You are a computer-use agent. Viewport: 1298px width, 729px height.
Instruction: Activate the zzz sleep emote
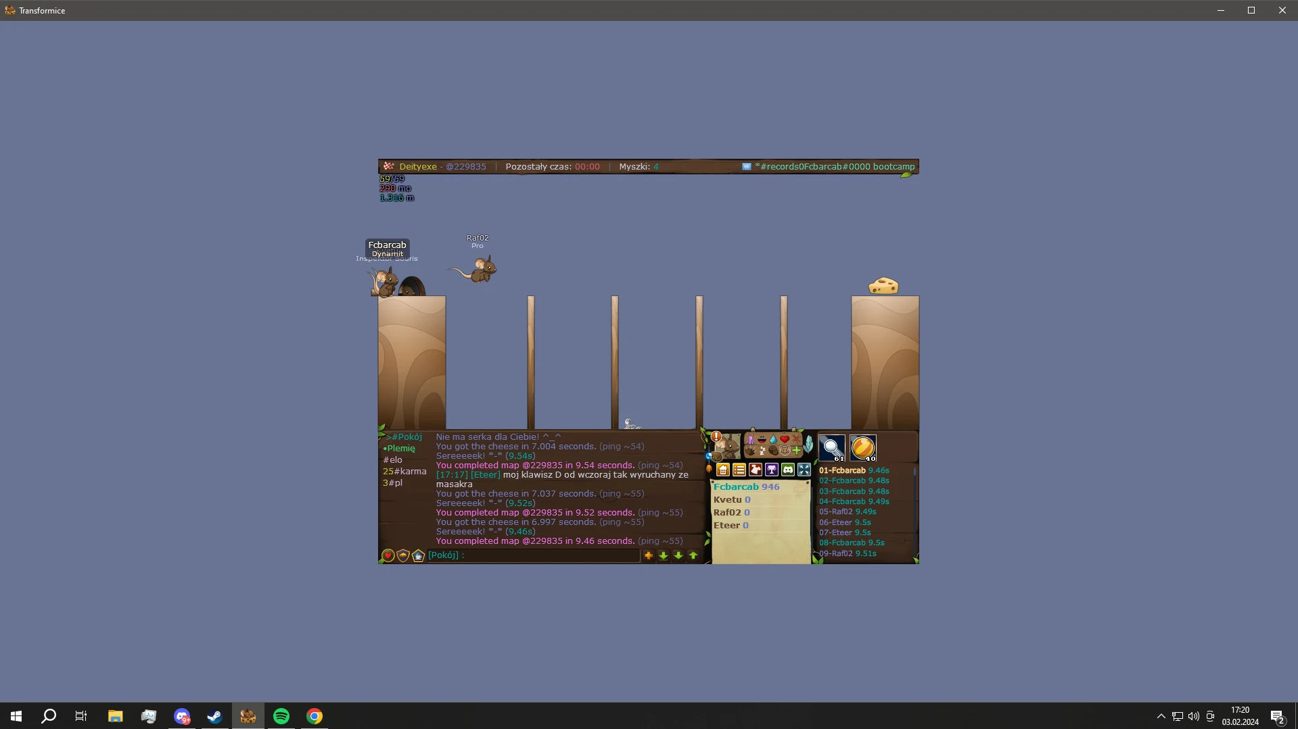pos(762,451)
